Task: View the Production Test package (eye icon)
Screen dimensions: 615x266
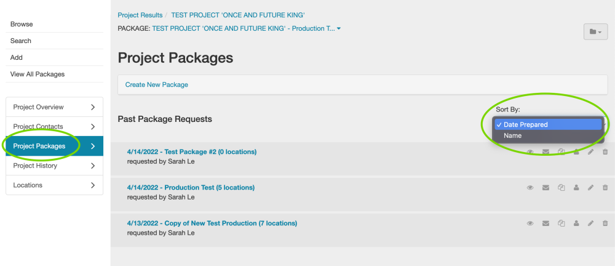Action: (x=530, y=188)
